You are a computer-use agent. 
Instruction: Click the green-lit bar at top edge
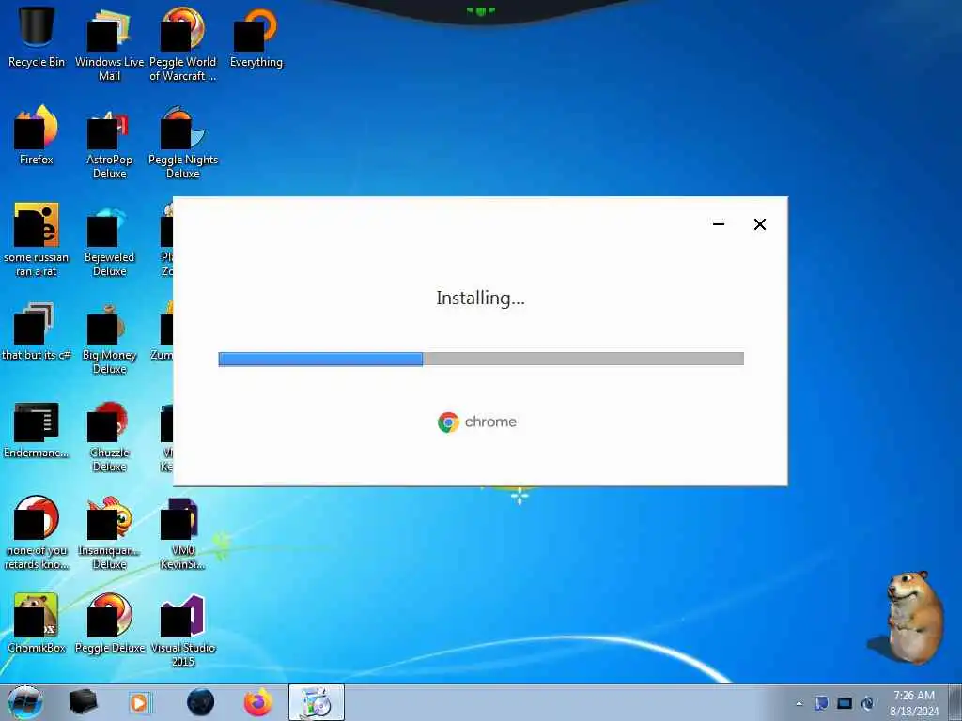point(481,11)
